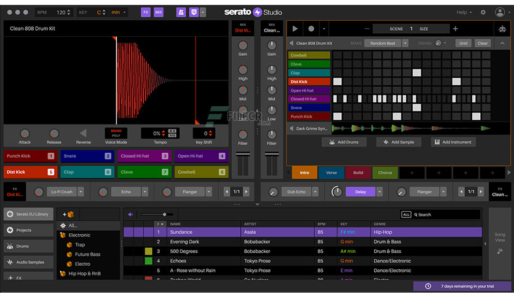Toggle the FX panel button in top bar
514x297 pixels.
(x=146, y=12)
